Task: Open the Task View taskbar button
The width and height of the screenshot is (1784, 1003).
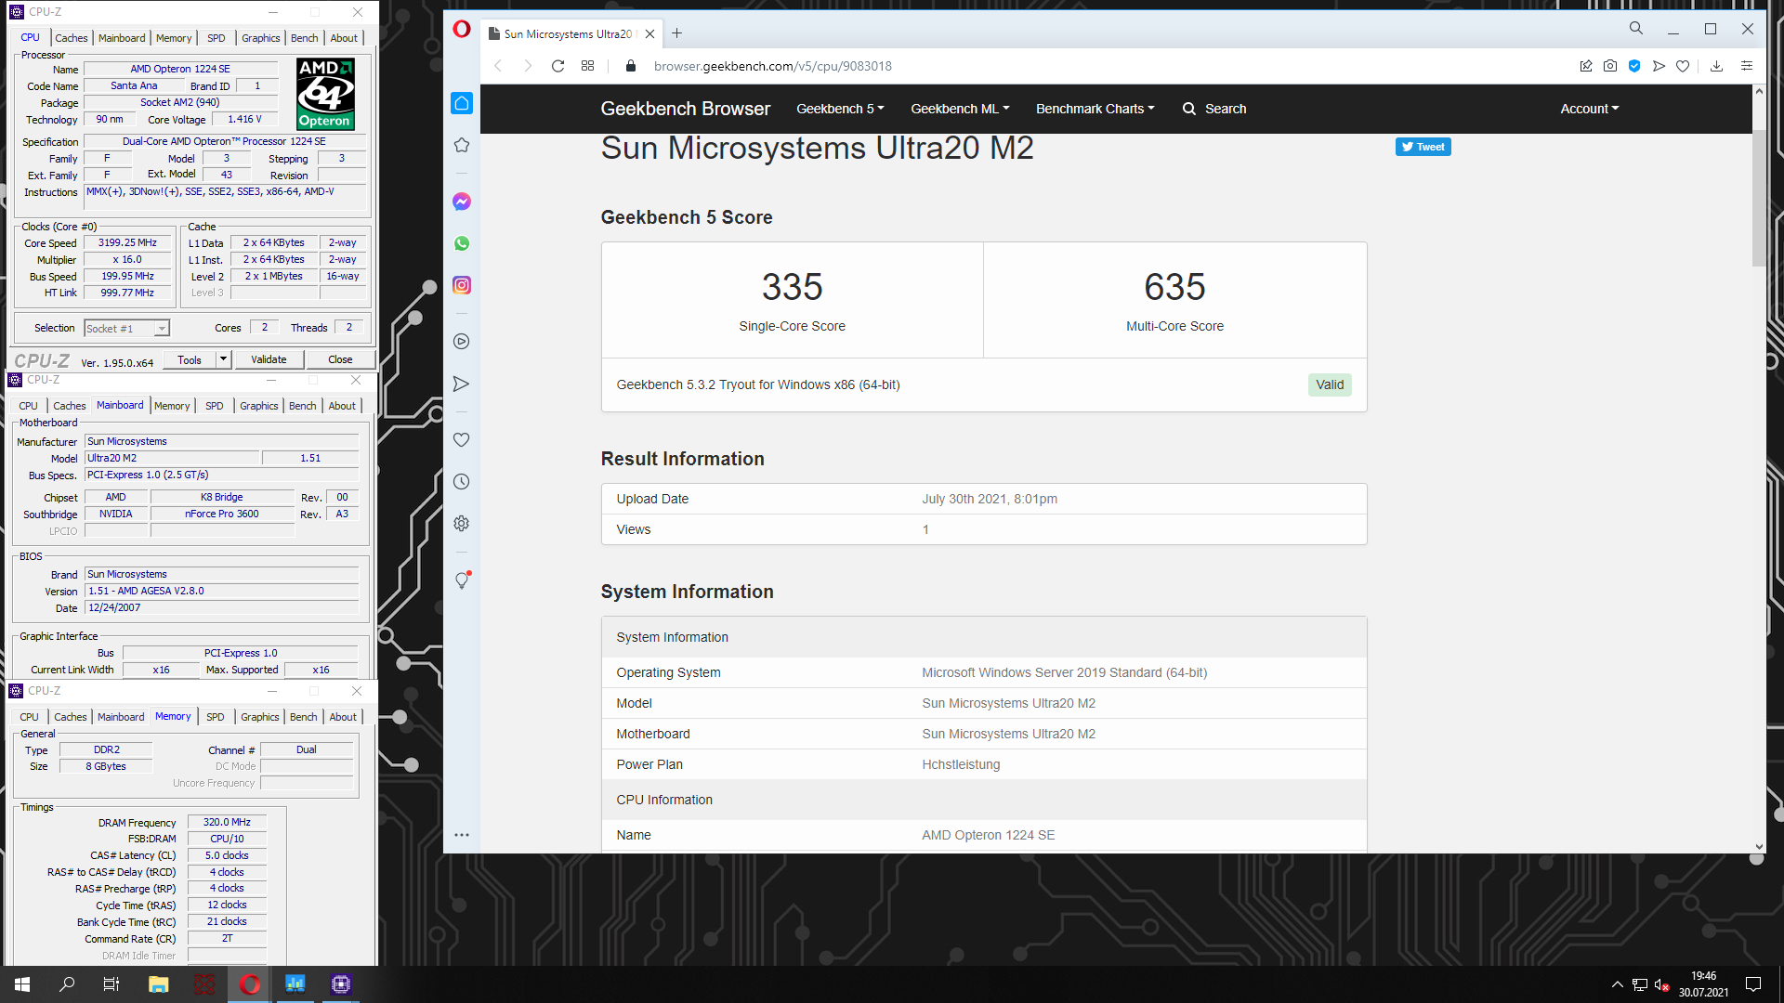Action: tap(111, 984)
